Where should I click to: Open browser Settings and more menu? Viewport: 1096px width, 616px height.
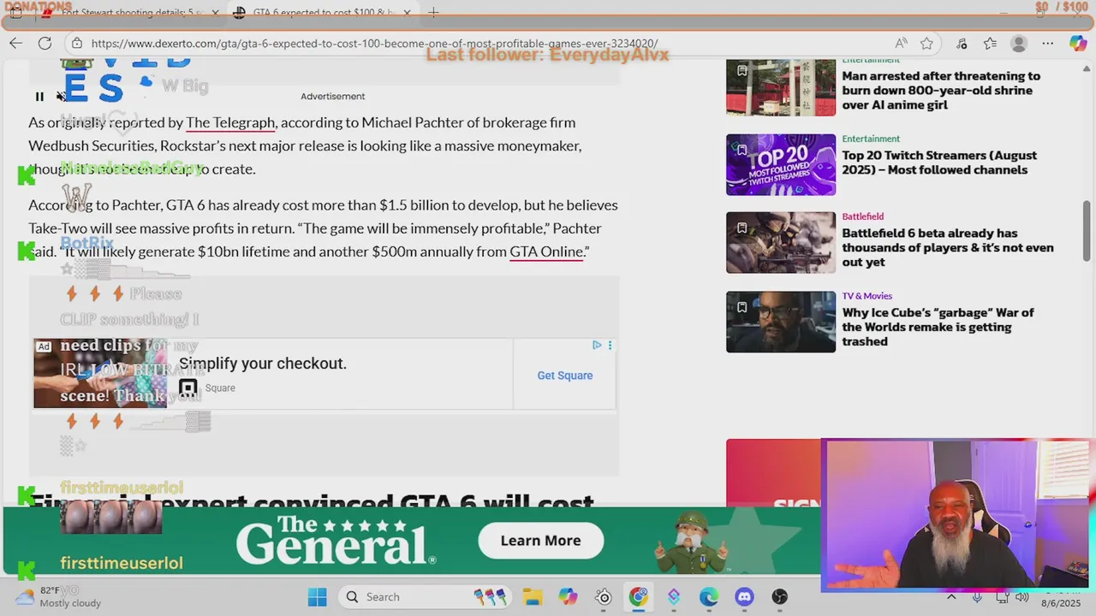[1047, 43]
